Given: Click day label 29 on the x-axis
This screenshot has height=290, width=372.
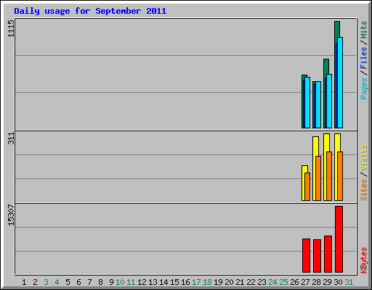Looking at the screenshot, I should click(x=327, y=282).
